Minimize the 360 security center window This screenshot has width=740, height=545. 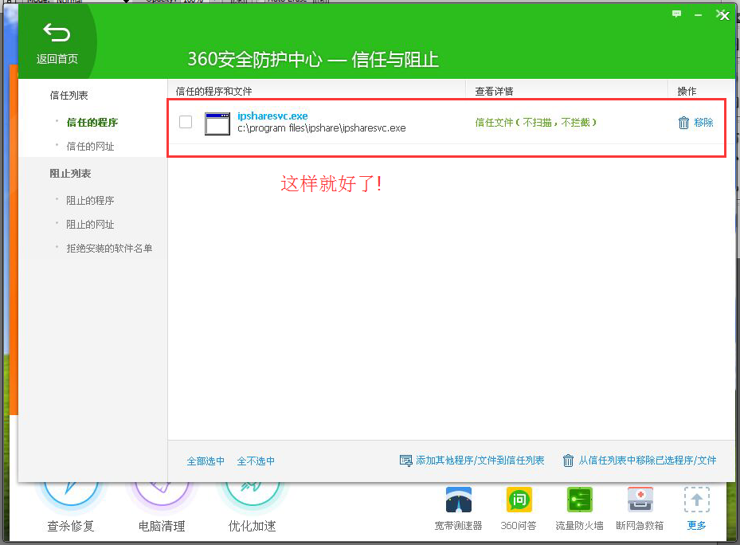(x=698, y=16)
